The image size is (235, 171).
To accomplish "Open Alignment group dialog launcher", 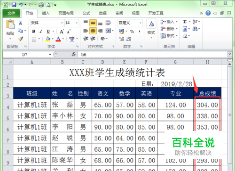I will point(113,46).
